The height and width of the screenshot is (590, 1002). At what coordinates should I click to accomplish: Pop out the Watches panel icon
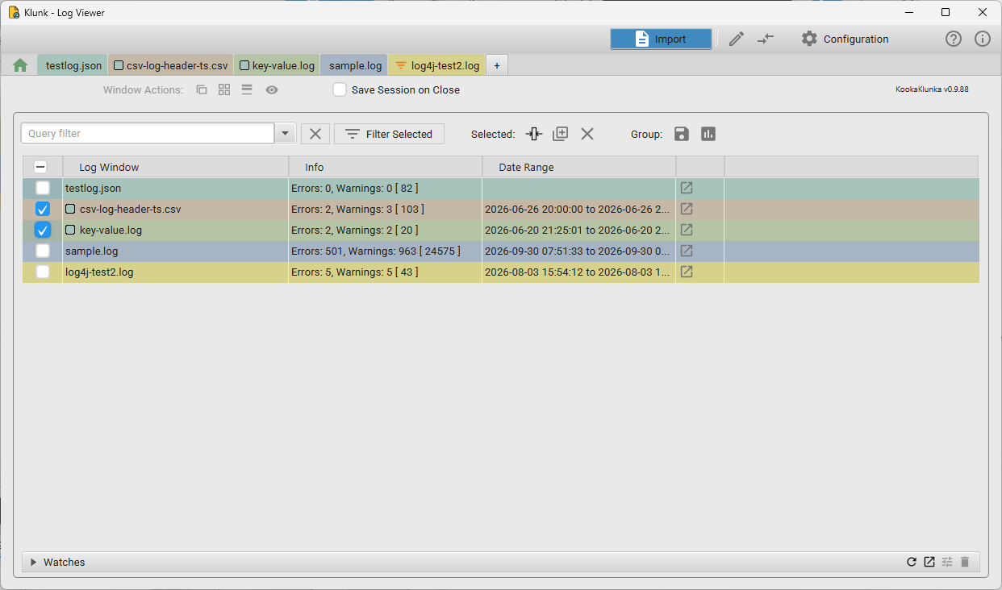point(929,562)
